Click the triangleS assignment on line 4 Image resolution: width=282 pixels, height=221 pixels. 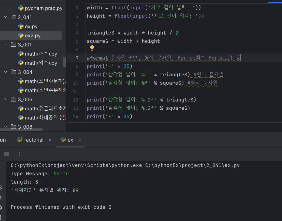point(133,33)
